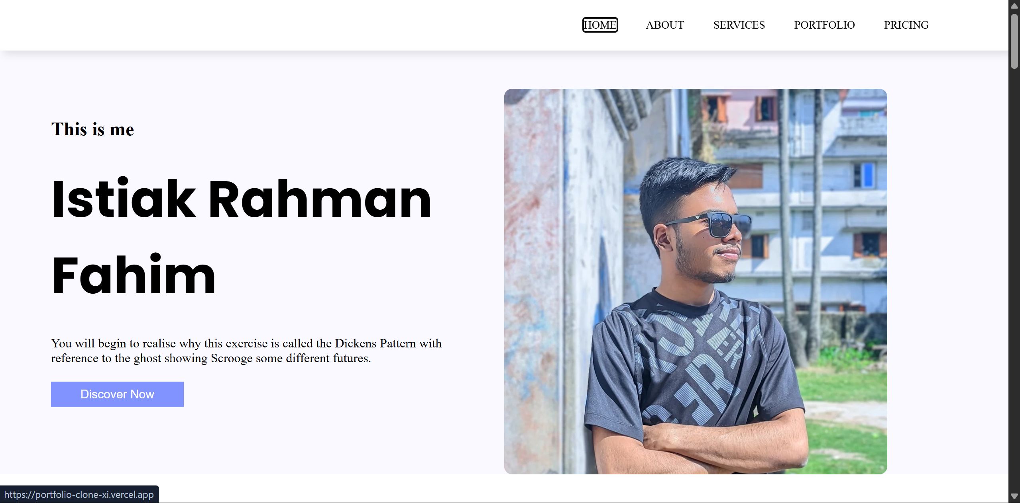Open the ABOUT section link
The width and height of the screenshot is (1020, 503).
(x=664, y=25)
